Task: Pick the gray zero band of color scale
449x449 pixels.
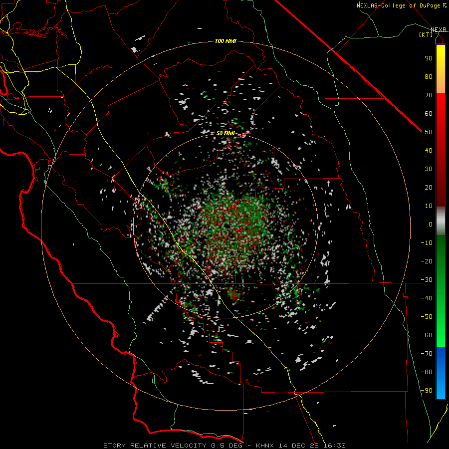Action: tap(441, 221)
